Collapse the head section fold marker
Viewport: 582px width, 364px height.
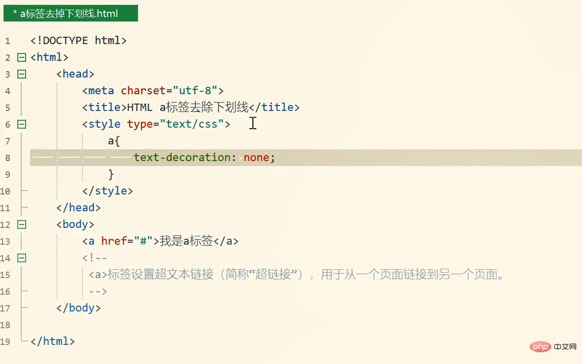(22, 74)
